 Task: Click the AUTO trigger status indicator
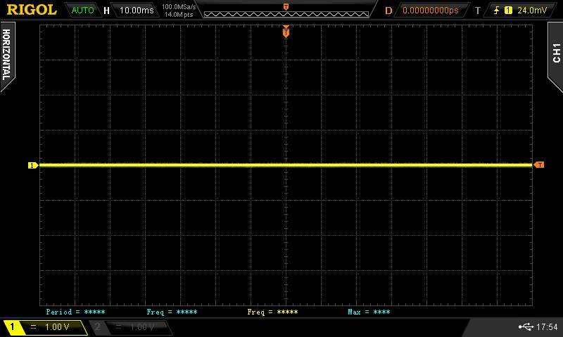pyautogui.click(x=82, y=11)
